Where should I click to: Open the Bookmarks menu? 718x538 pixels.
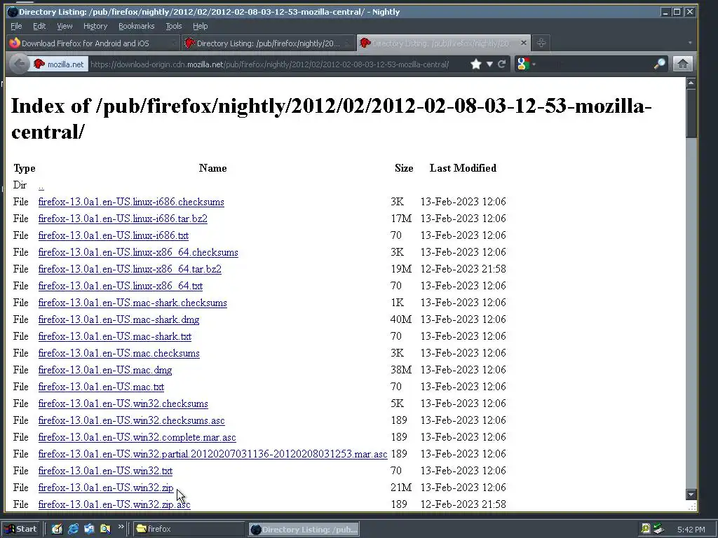pyautogui.click(x=137, y=26)
